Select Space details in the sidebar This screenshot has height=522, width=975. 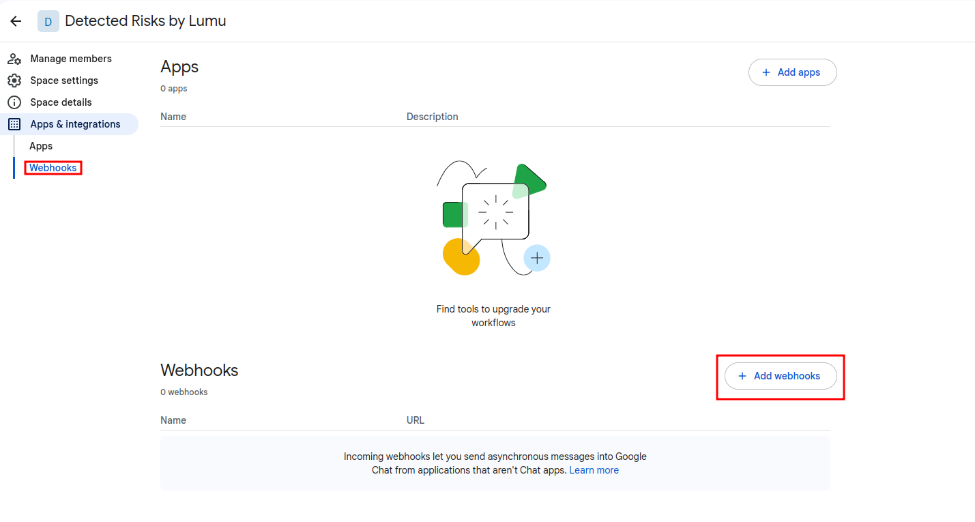61,102
